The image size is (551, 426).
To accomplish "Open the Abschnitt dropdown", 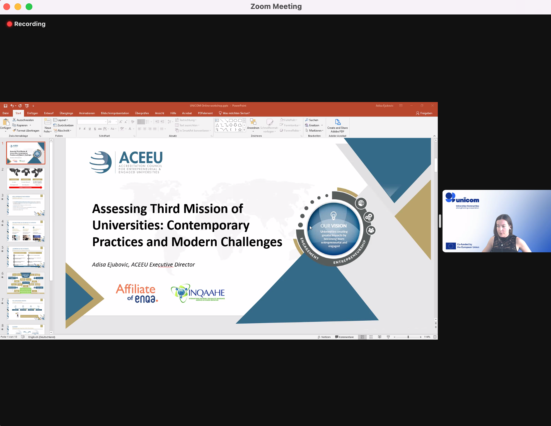I will (x=63, y=130).
